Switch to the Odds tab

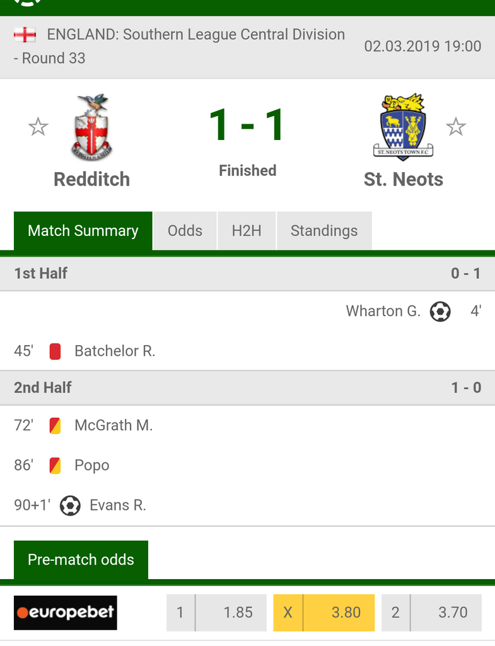[x=185, y=231]
